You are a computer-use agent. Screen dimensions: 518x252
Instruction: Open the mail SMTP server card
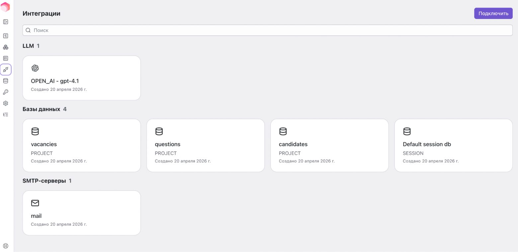coord(82,213)
